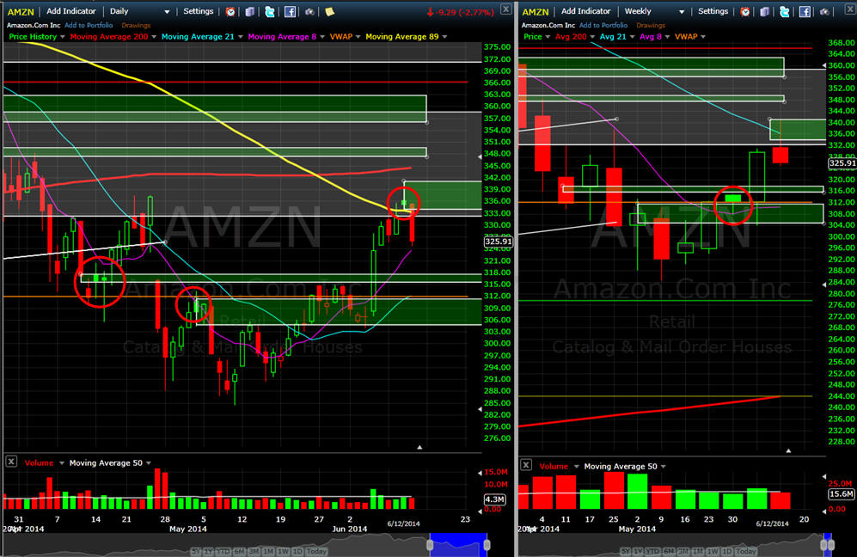Screen dimensions: 857x557
Task: Expand Moving Average 8 dropdown arrow
Action: [322, 37]
